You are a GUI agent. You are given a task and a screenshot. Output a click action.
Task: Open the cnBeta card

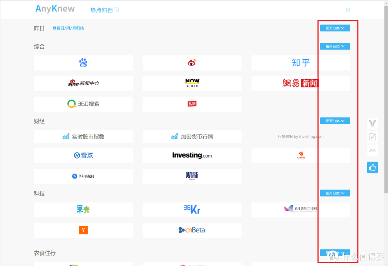(192, 230)
